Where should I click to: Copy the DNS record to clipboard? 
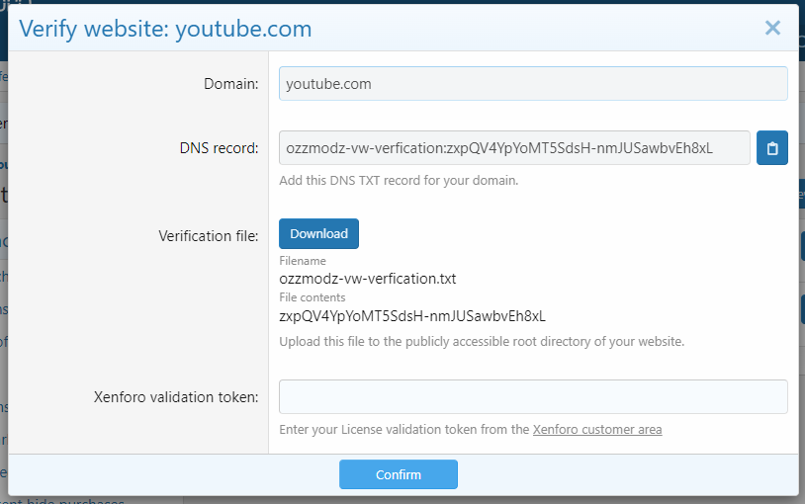click(x=772, y=148)
